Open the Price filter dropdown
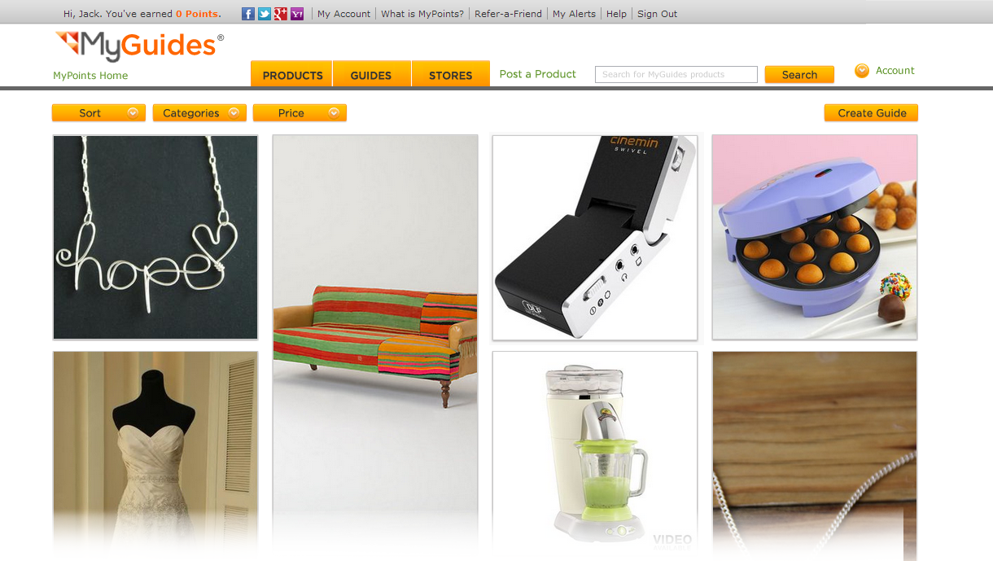 coord(300,113)
